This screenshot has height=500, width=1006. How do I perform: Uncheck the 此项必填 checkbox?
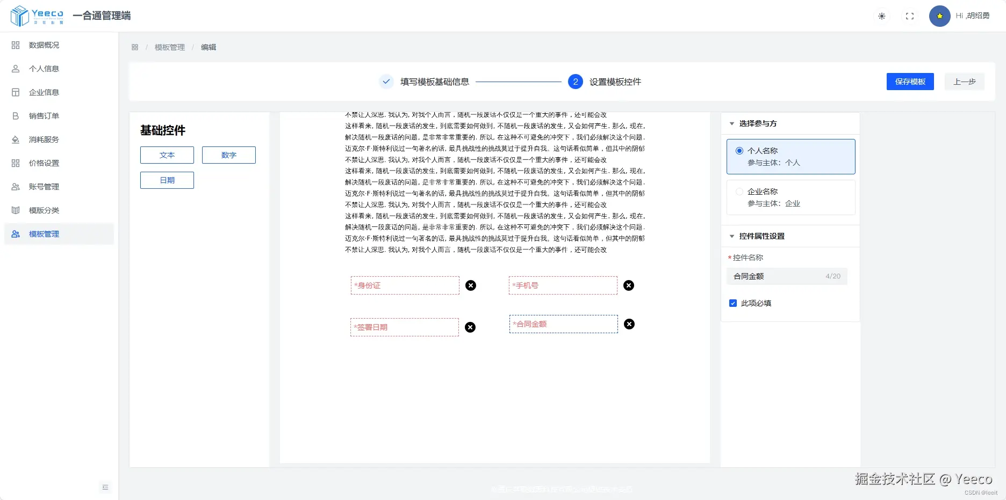tap(733, 303)
